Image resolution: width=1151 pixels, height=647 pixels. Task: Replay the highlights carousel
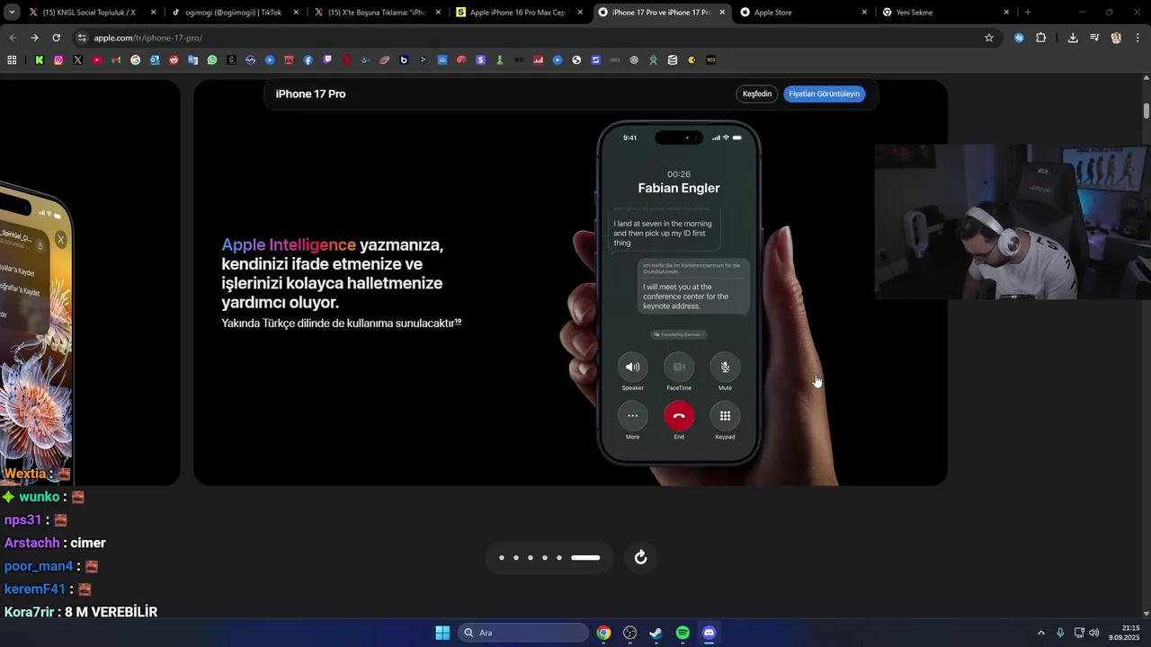click(x=640, y=557)
